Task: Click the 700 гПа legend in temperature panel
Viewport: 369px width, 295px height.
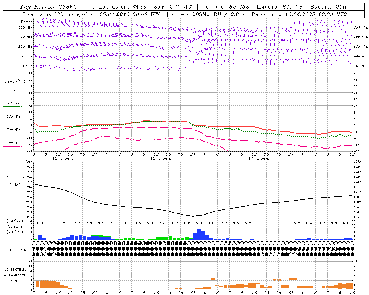Action: 14,130
